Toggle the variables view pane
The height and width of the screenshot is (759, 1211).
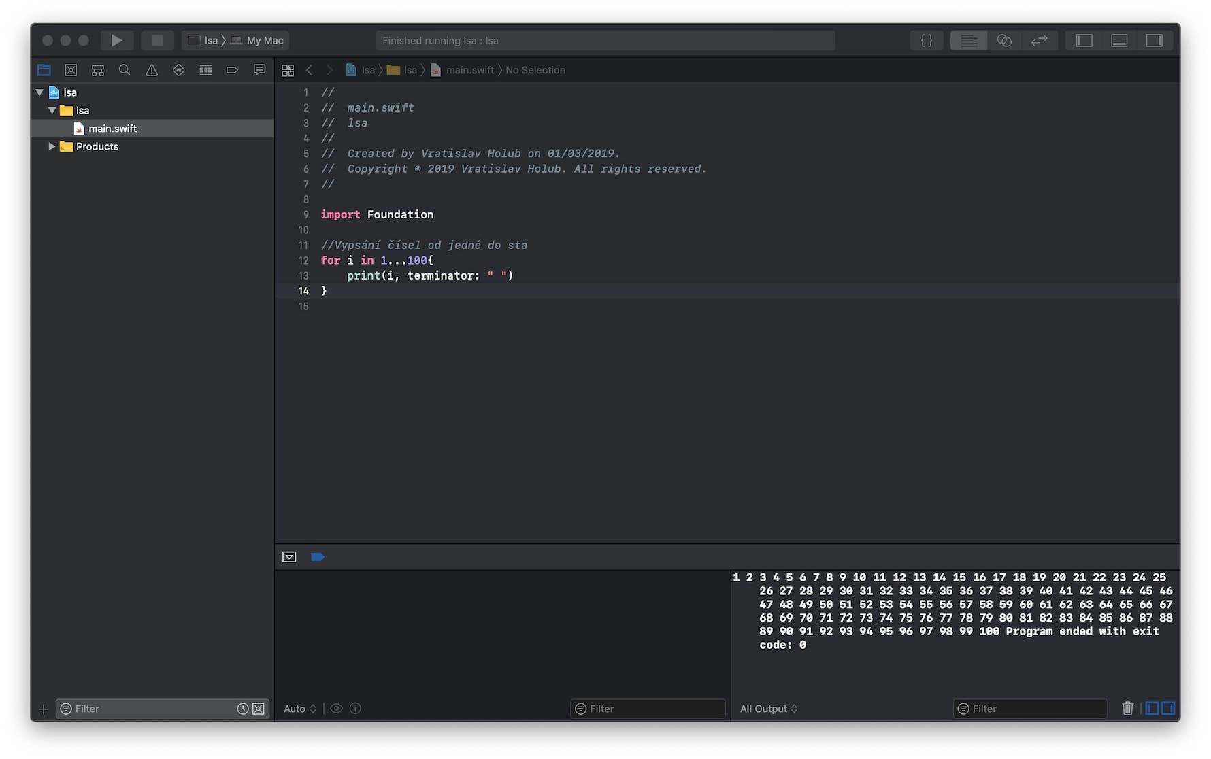click(1152, 709)
